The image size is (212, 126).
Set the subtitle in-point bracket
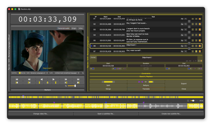tap(39, 83)
